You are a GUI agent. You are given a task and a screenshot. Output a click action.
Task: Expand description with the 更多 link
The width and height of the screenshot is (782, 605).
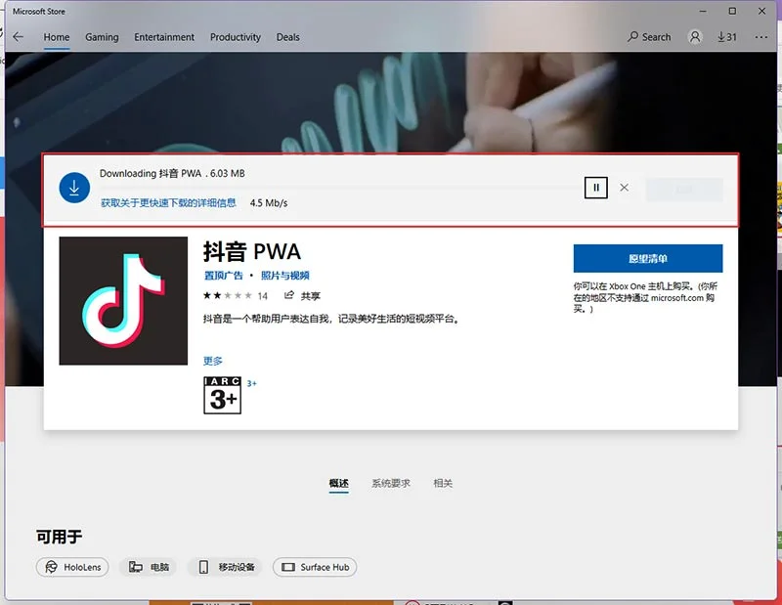click(213, 361)
